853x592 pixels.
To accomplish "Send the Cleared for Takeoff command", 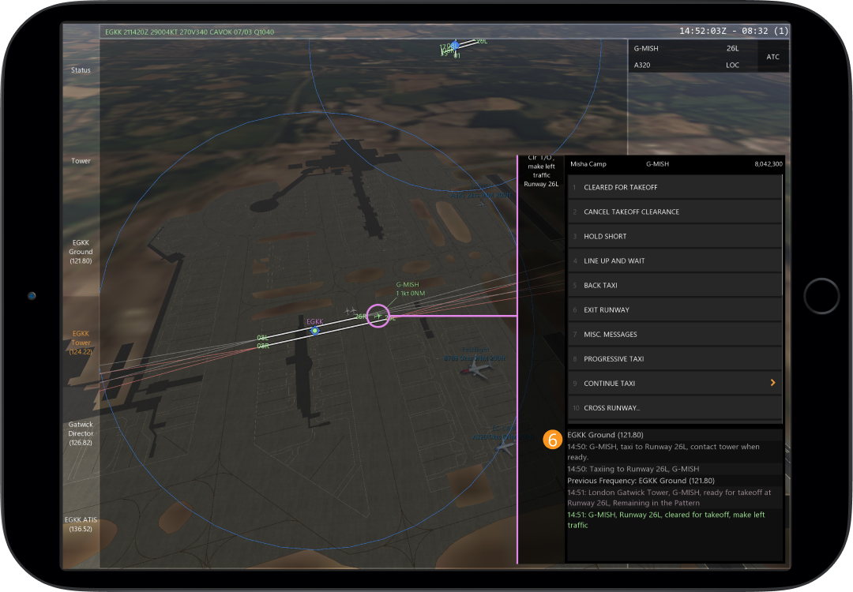I will click(x=675, y=188).
